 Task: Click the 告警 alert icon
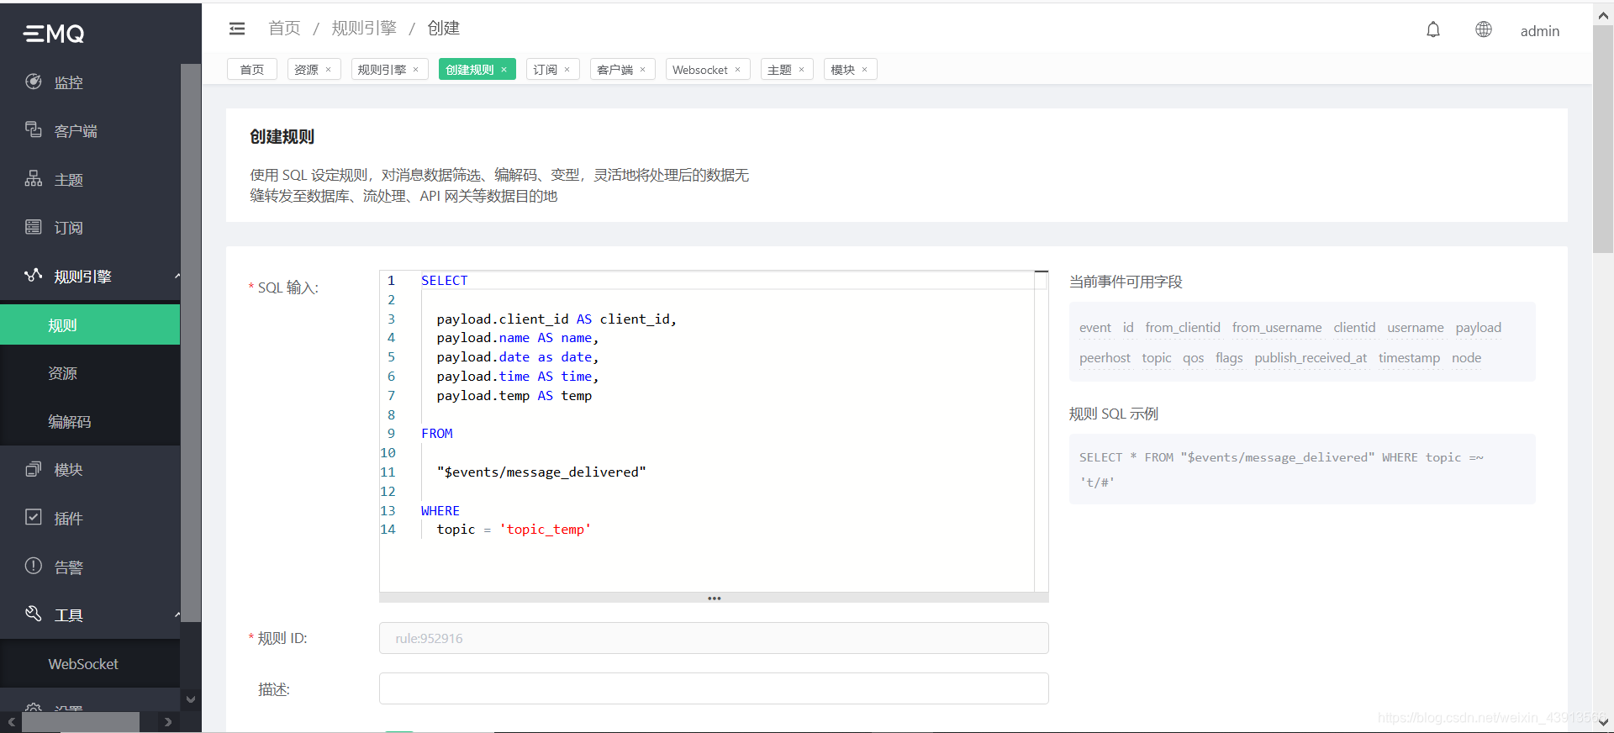click(34, 566)
